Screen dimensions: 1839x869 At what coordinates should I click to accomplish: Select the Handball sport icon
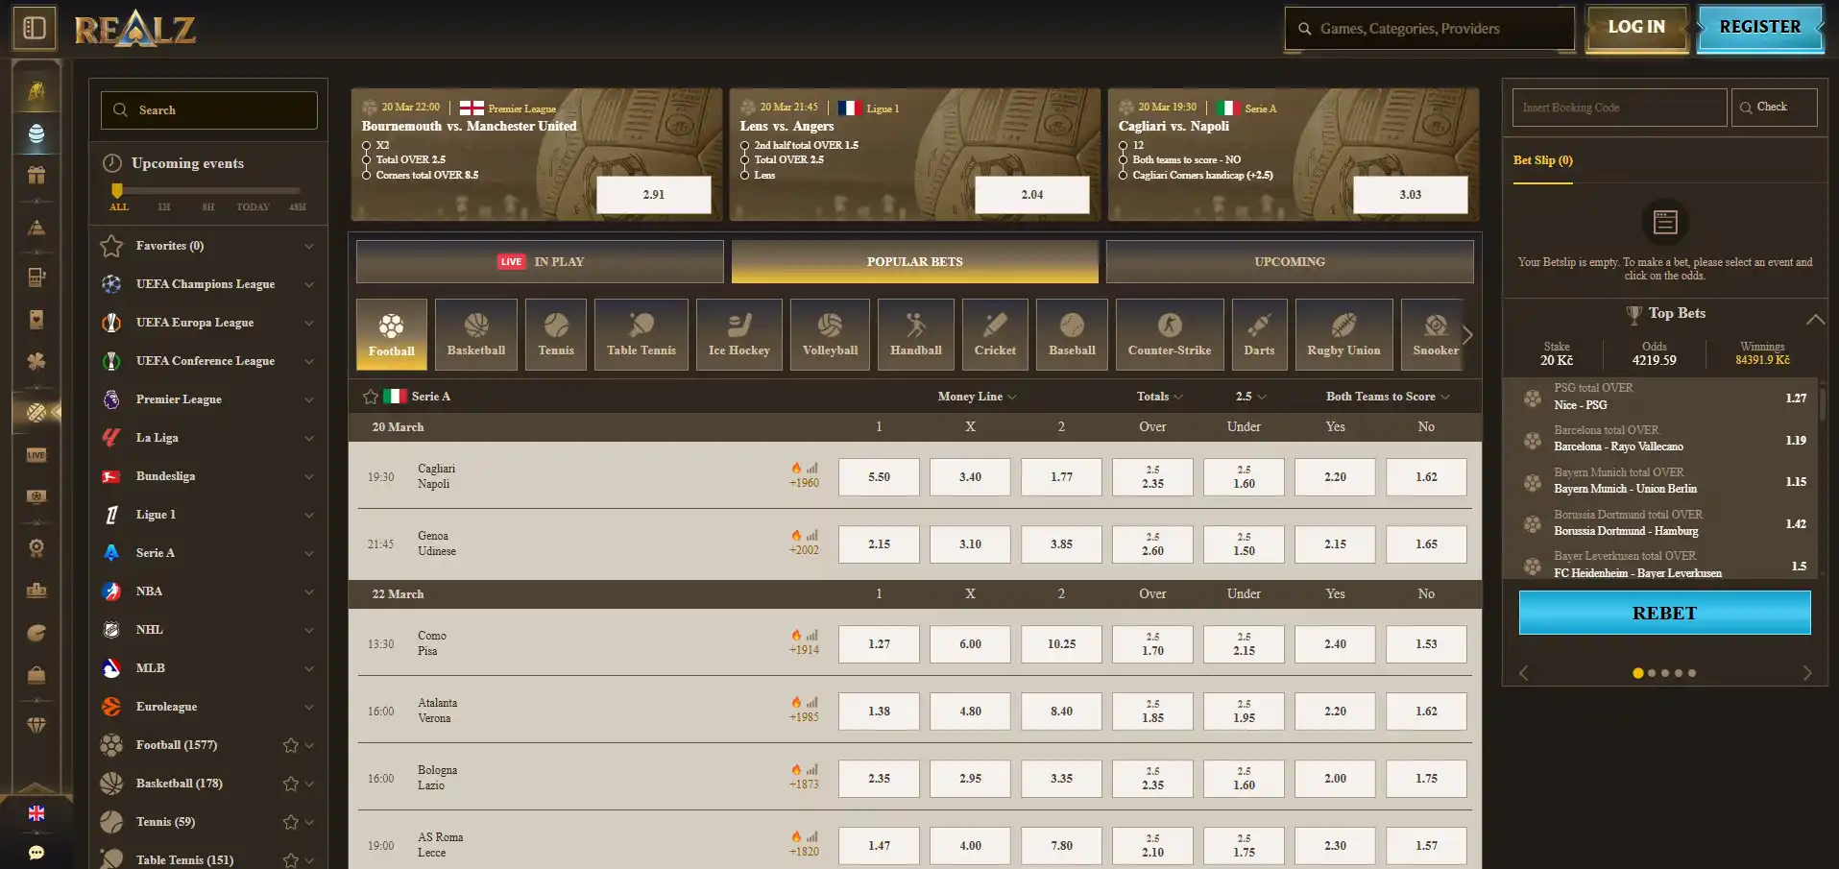click(x=916, y=334)
